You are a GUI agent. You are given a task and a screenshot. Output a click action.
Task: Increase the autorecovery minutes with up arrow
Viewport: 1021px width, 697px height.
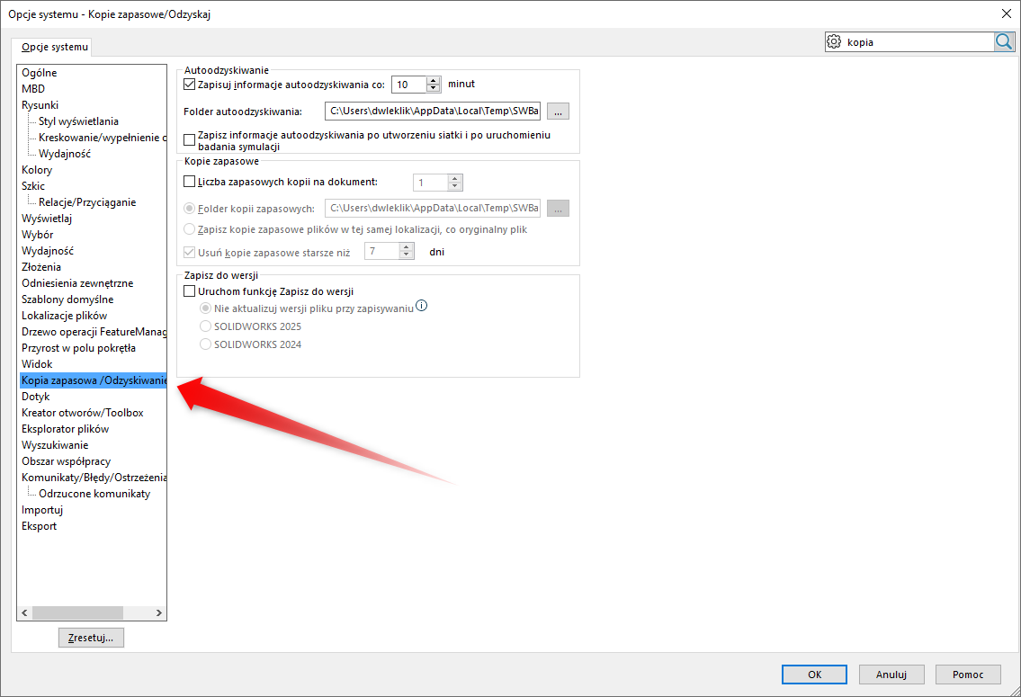[433, 81]
